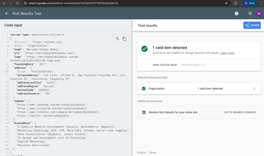Screen dimensions: 264x156
Task: Copy code with the copy icon
Action: (124, 39)
